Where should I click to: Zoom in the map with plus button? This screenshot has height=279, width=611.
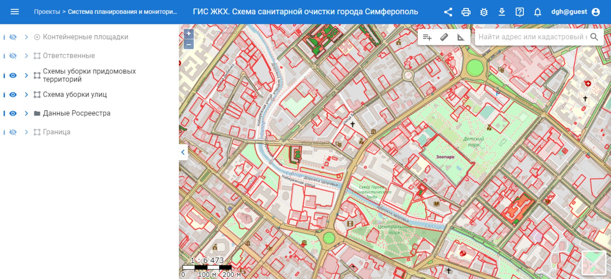click(x=188, y=34)
